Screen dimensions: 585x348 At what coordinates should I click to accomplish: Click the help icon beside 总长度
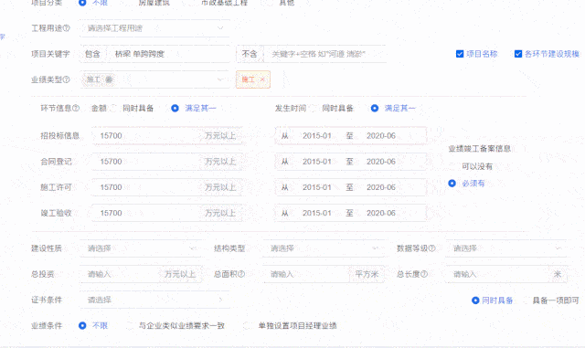coord(424,274)
